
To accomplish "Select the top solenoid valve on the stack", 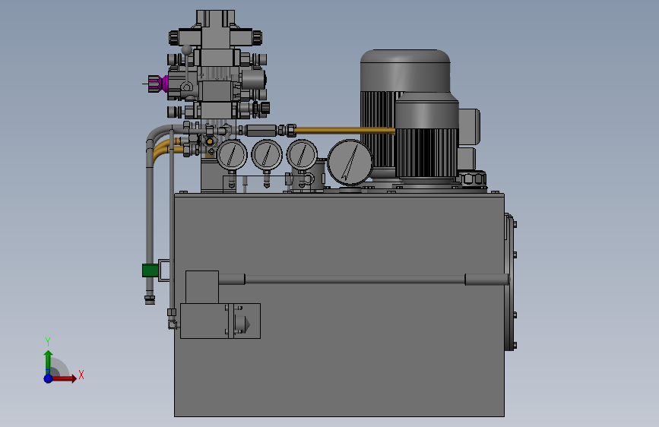I will coord(215,37).
